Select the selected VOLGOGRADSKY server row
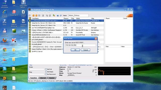Screen dimensions: 161x90 (66, 20)
